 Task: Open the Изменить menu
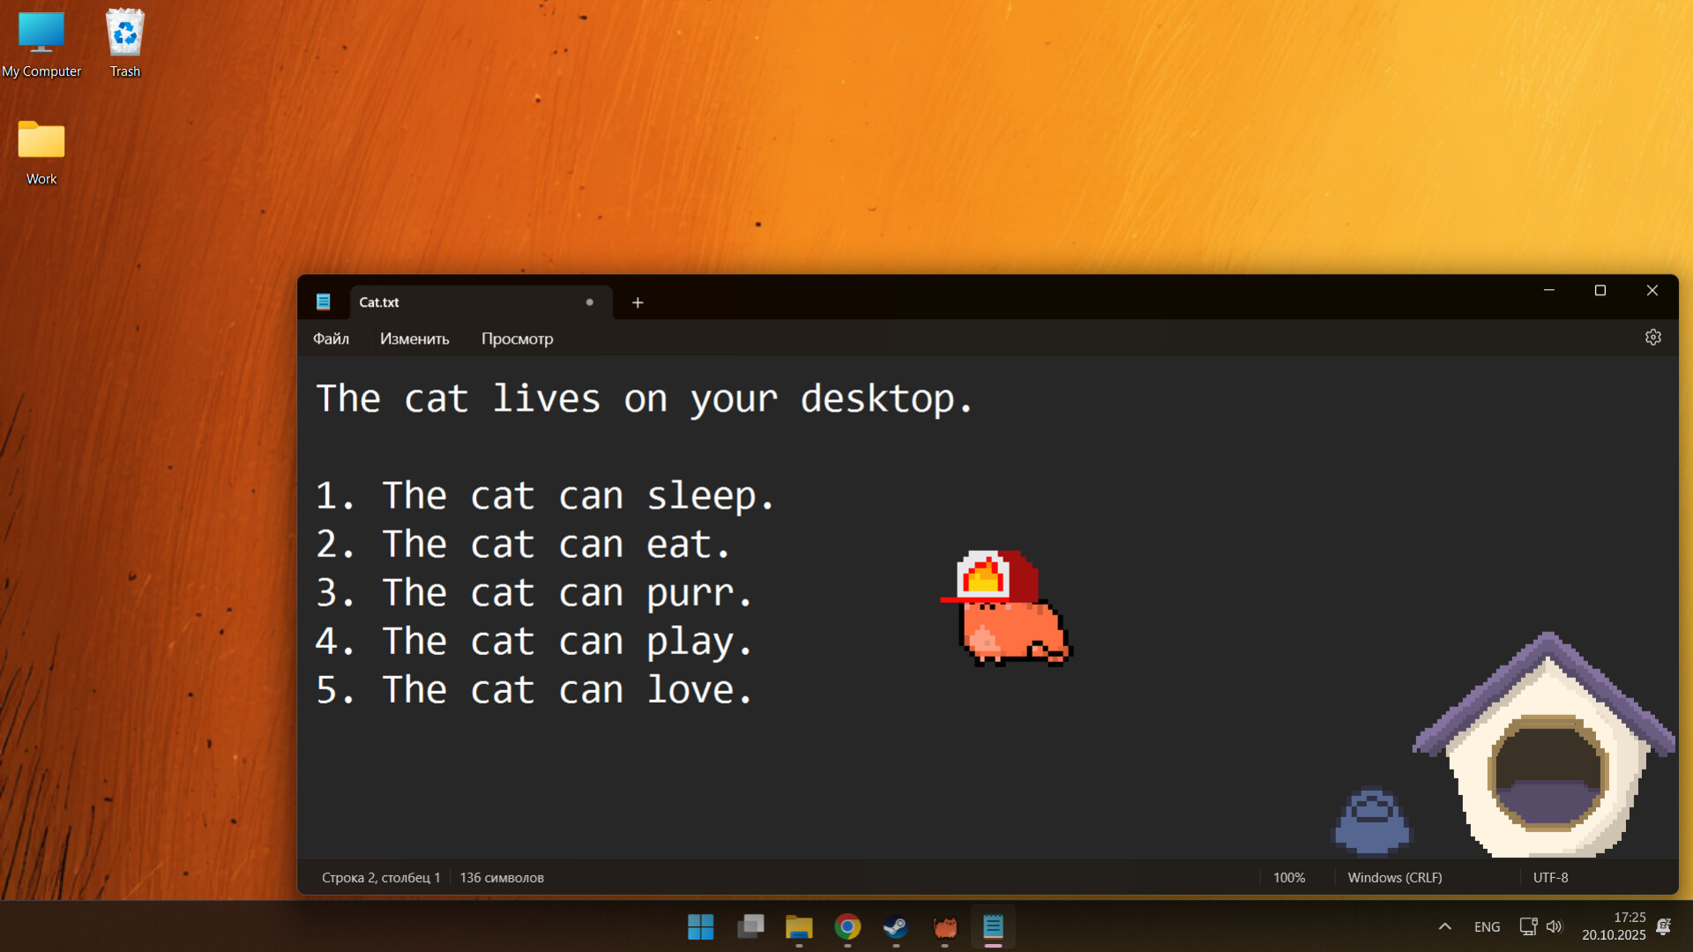(414, 338)
